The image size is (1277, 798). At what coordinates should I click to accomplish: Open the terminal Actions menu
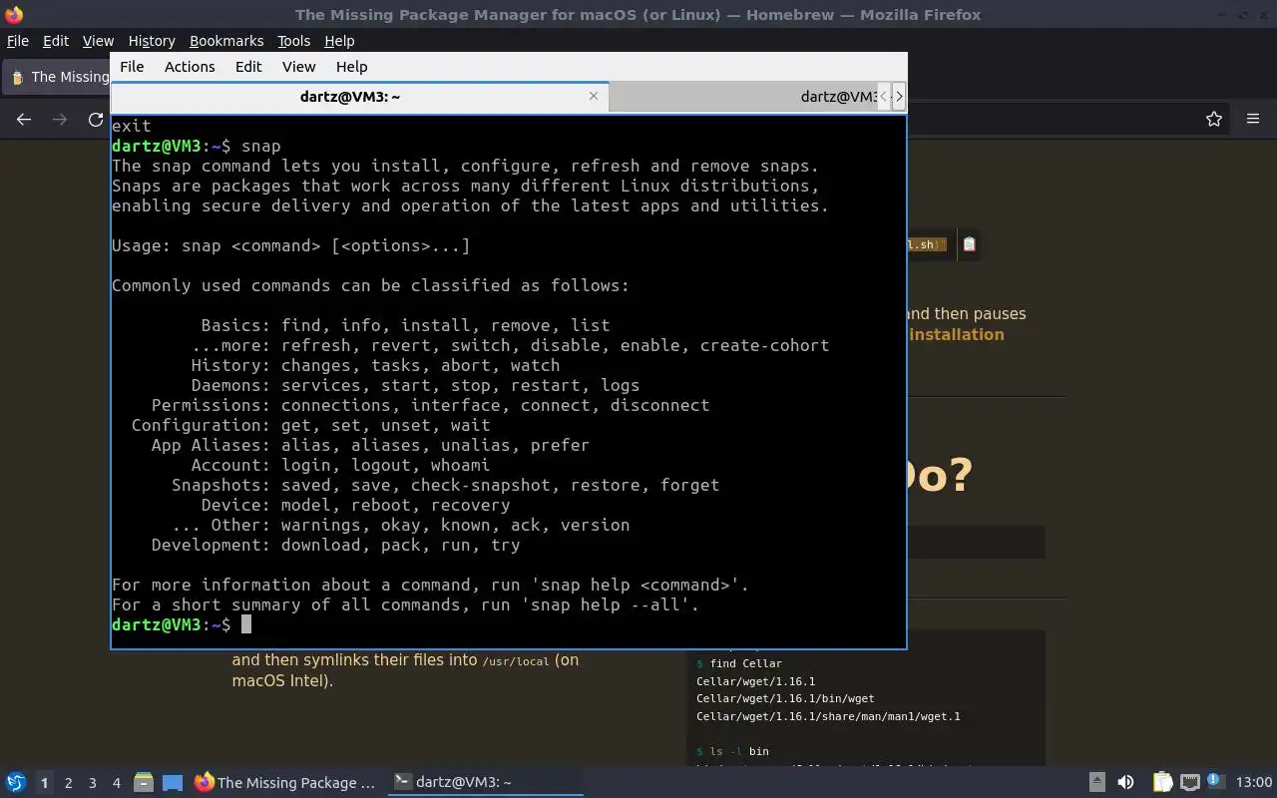click(190, 66)
